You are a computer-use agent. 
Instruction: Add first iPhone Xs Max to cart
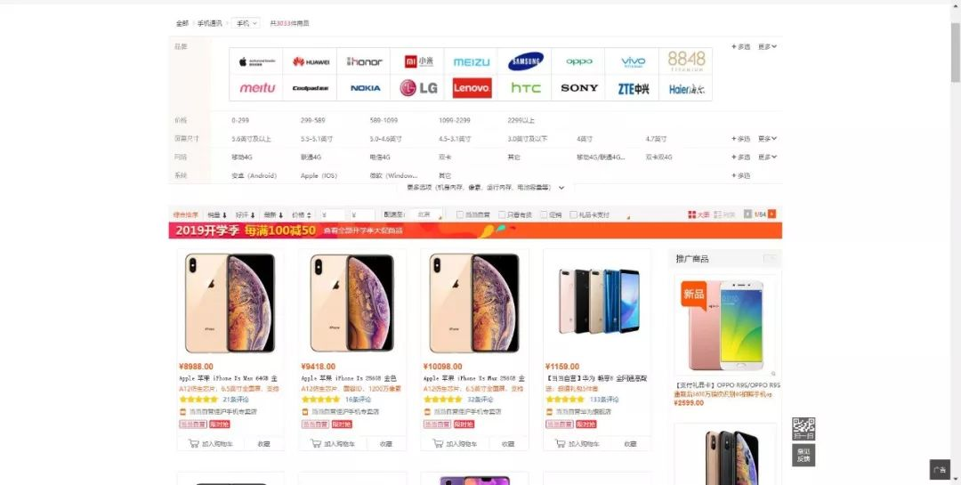click(x=211, y=443)
